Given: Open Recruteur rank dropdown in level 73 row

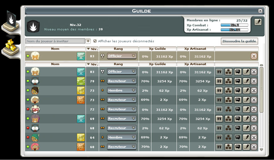Looking at the screenshot, I should [122, 100].
